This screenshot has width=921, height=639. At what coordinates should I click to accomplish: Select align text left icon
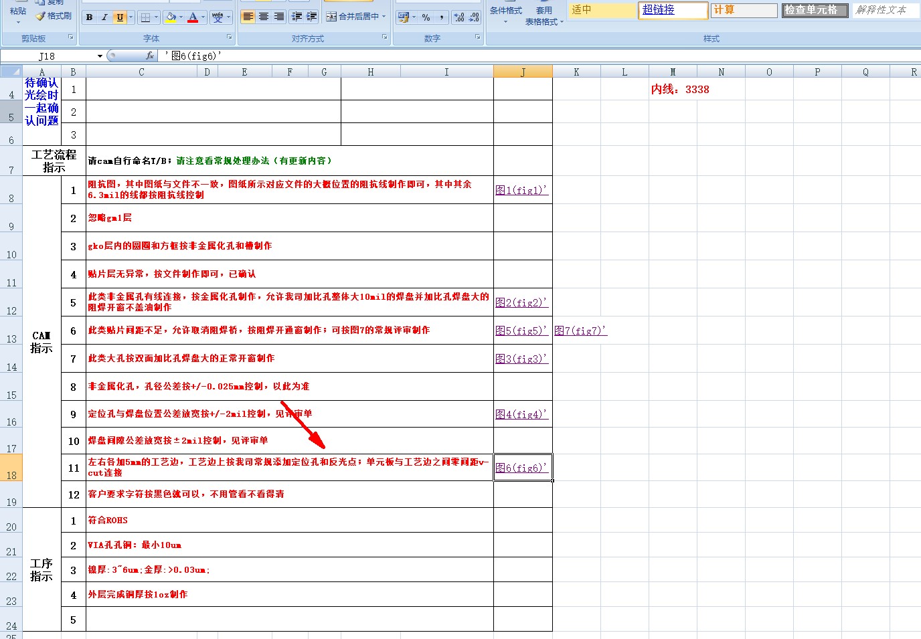(248, 17)
